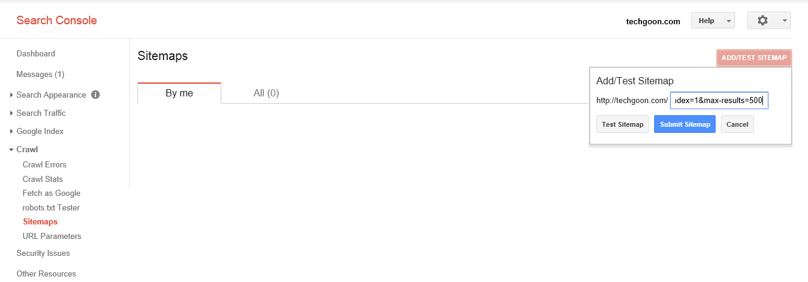The height and width of the screenshot is (282, 808).
Task: Cancel the Add/Test Sitemap dialog
Action: pyautogui.click(x=737, y=124)
